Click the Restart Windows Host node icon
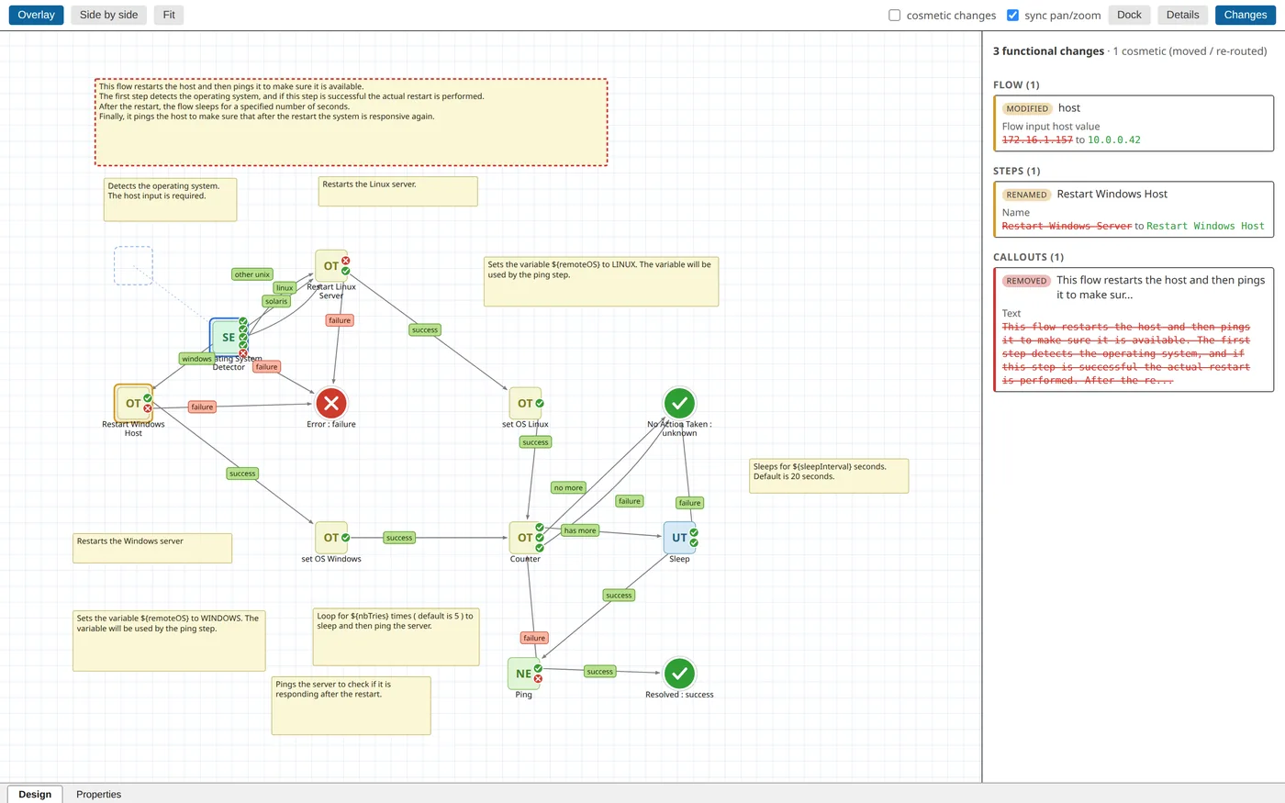 tap(133, 403)
